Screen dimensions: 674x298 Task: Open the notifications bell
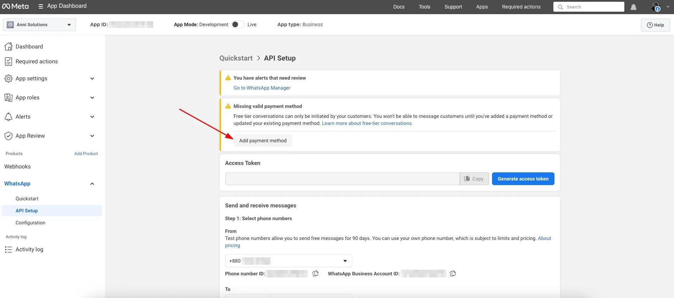click(x=633, y=7)
